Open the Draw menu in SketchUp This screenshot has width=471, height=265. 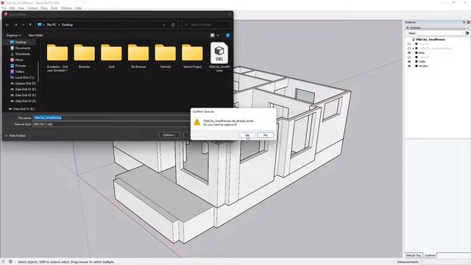tap(44, 8)
